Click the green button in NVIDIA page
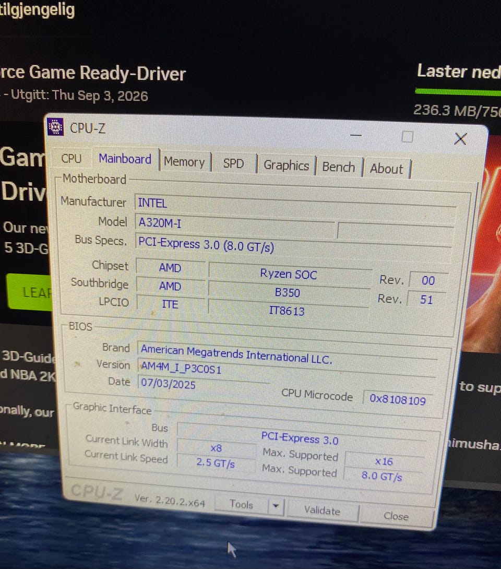This screenshot has width=501, height=569. pos(30,292)
